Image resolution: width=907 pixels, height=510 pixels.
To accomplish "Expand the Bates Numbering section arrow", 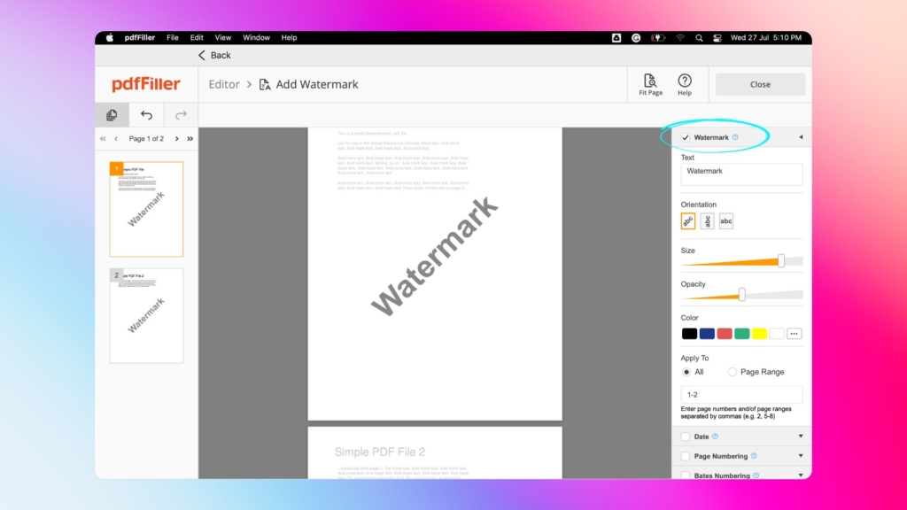I will point(801,475).
